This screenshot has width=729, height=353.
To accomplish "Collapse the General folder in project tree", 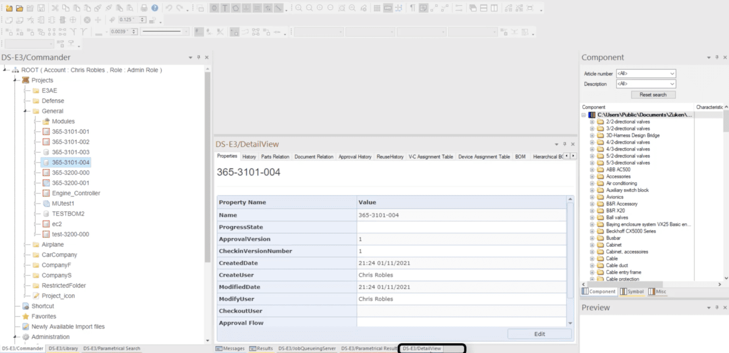I will (x=25, y=111).
